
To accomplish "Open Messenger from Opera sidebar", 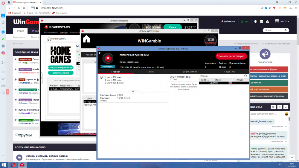I will (x=3, y=32).
